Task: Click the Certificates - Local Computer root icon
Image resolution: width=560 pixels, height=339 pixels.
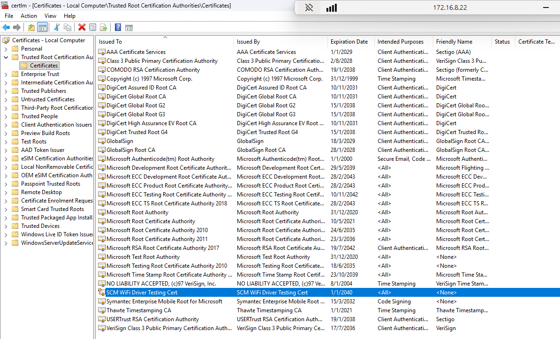Action: click(6, 40)
